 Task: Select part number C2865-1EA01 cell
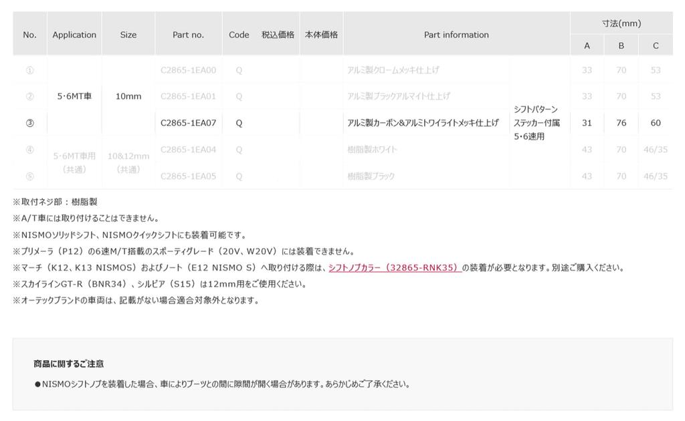click(189, 96)
